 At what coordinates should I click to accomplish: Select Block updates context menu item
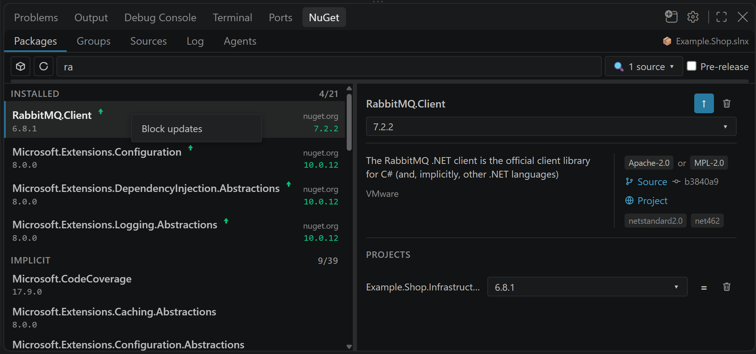point(196,129)
